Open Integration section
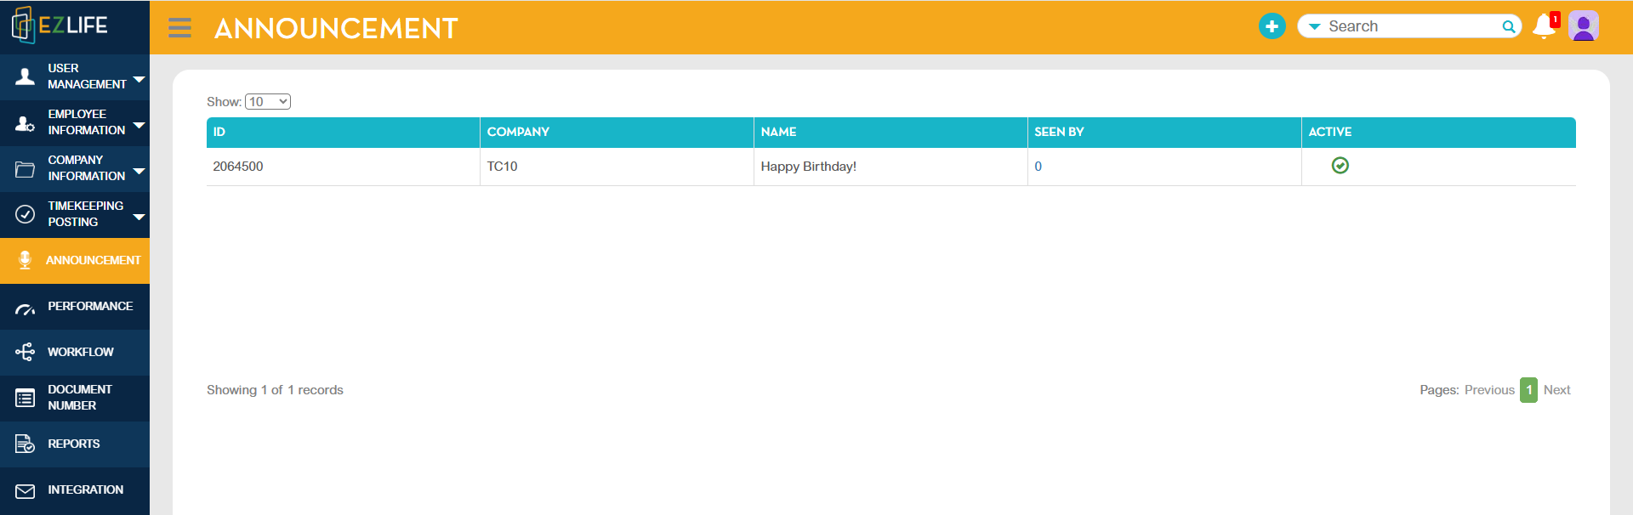The image size is (1633, 515). [75, 490]
